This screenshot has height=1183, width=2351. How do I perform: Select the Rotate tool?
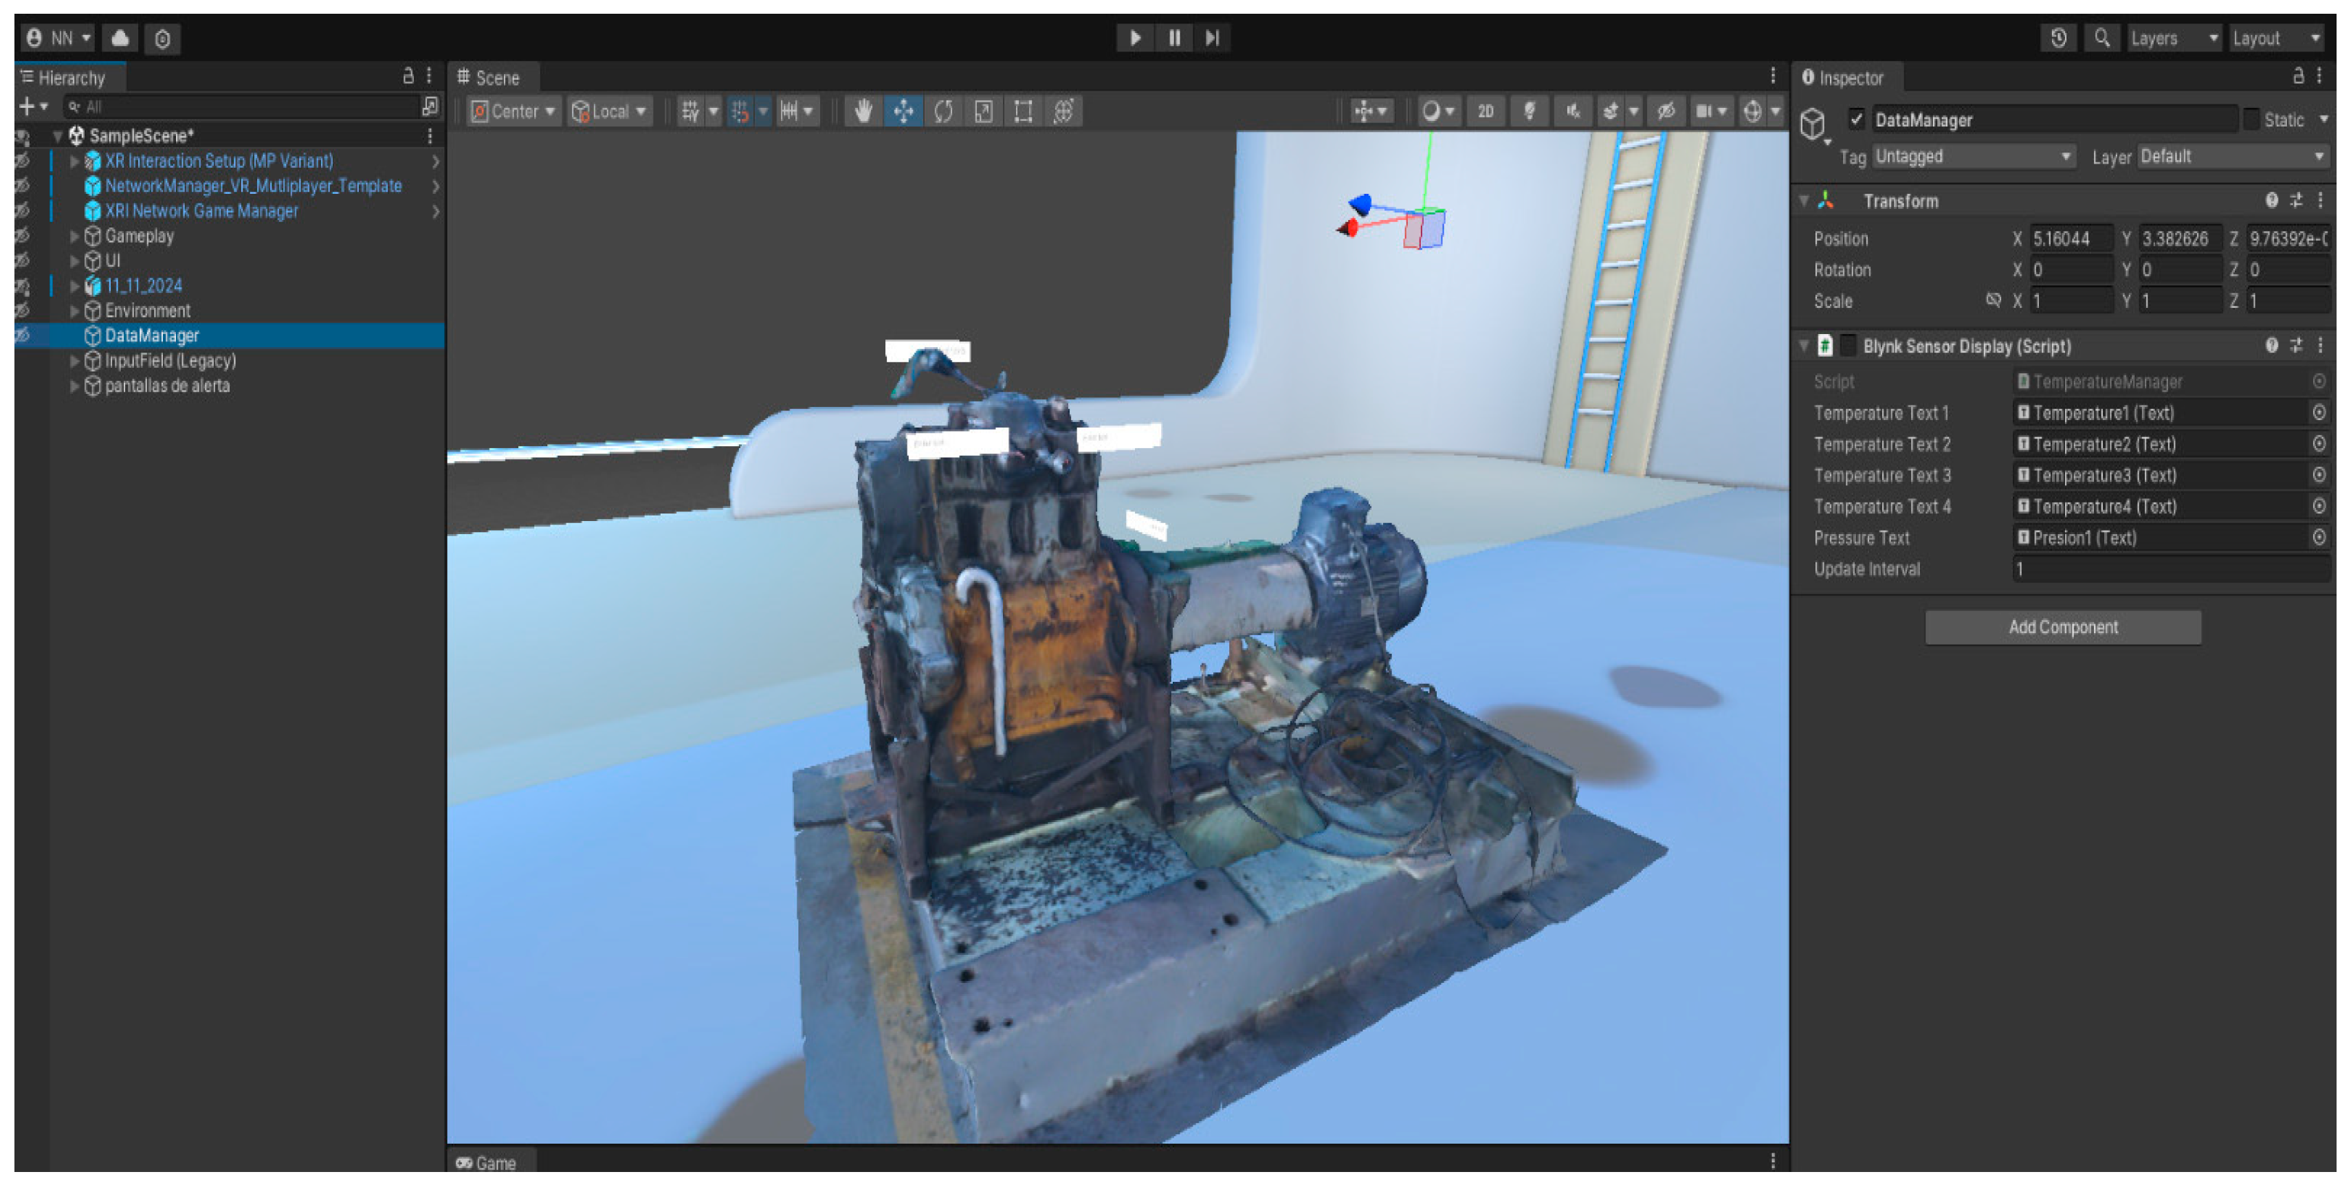point(942,111)
